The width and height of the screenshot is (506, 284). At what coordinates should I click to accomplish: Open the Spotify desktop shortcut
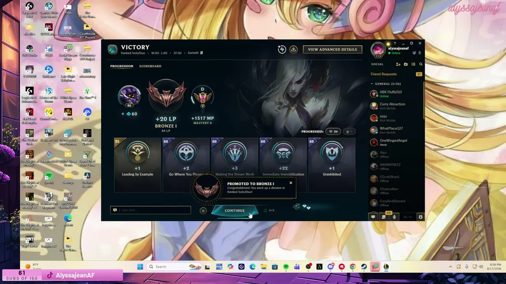tap(49, 178)
